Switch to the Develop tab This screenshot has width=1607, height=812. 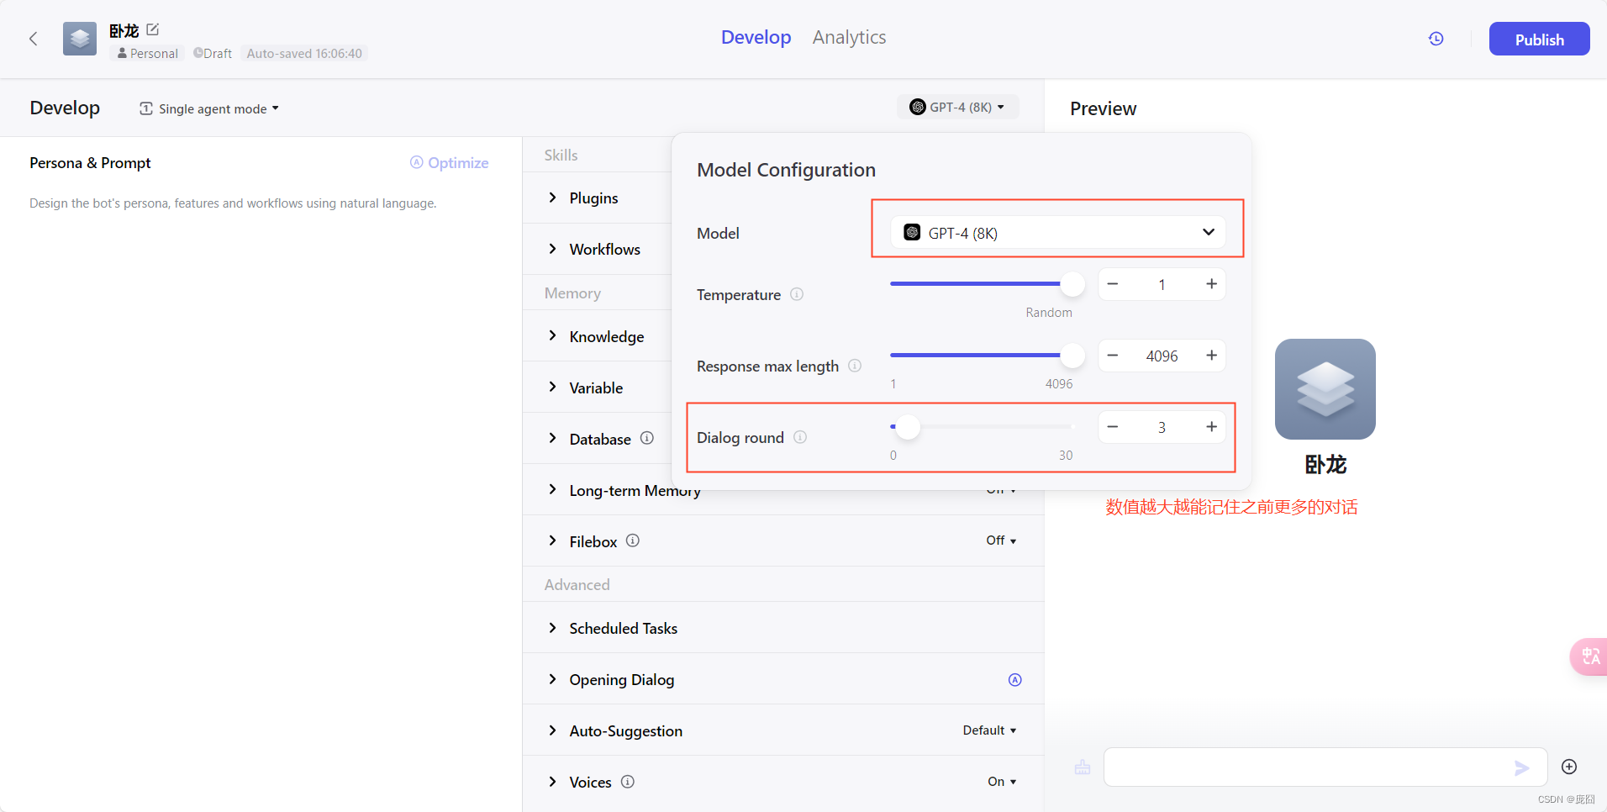coord(756,38)
